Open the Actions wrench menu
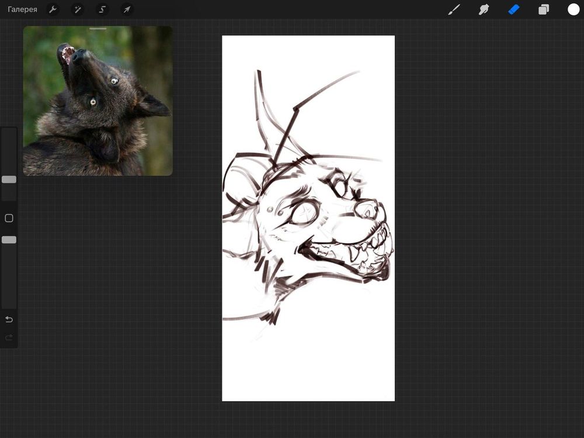 tap(53, 10)
